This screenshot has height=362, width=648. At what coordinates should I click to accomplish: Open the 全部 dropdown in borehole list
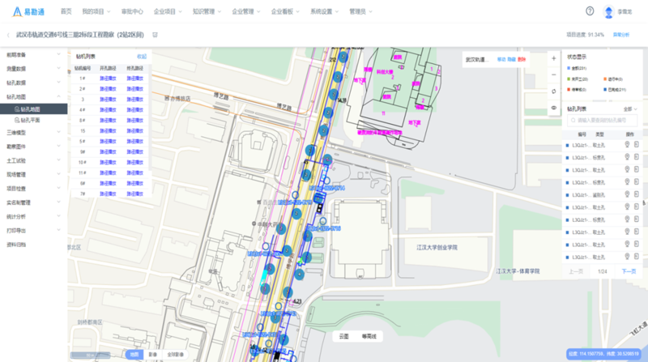(x=630, y=109)
